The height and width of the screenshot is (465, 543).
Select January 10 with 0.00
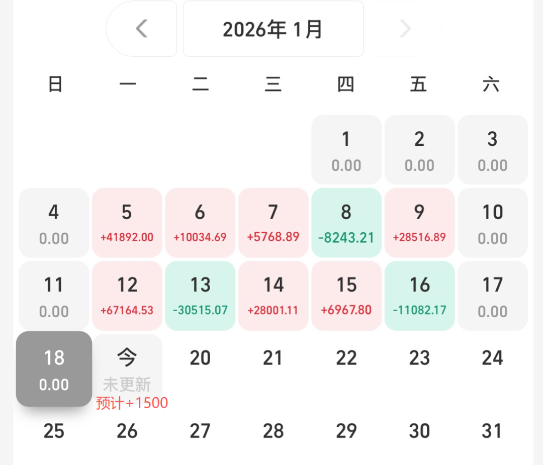[493, 223]
